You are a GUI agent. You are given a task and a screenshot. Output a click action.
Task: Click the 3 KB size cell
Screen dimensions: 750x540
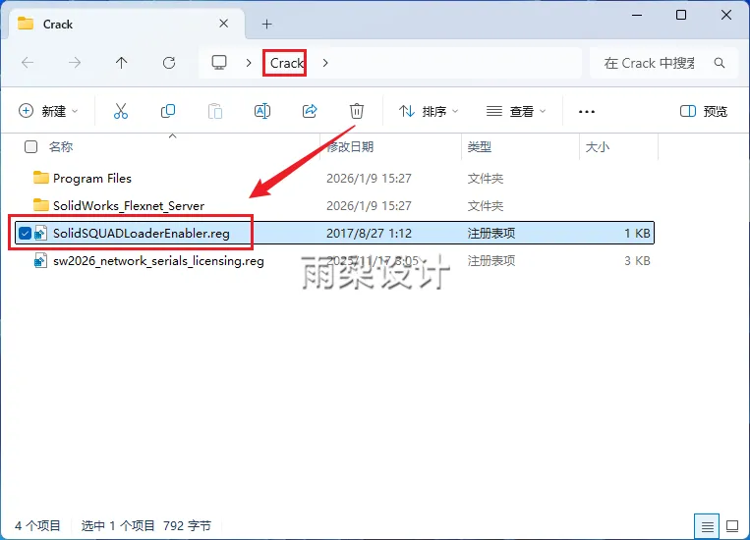point(637,261)
